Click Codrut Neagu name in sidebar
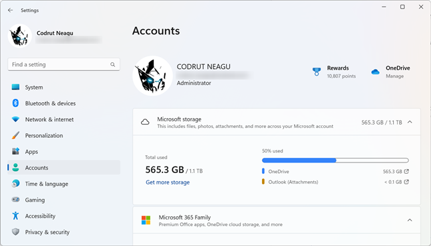431x246 pixels. coord(55,33)
